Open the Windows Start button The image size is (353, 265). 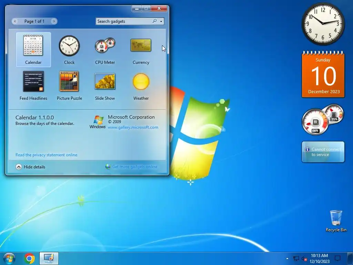pyautogui.click(x=9, y=258)
